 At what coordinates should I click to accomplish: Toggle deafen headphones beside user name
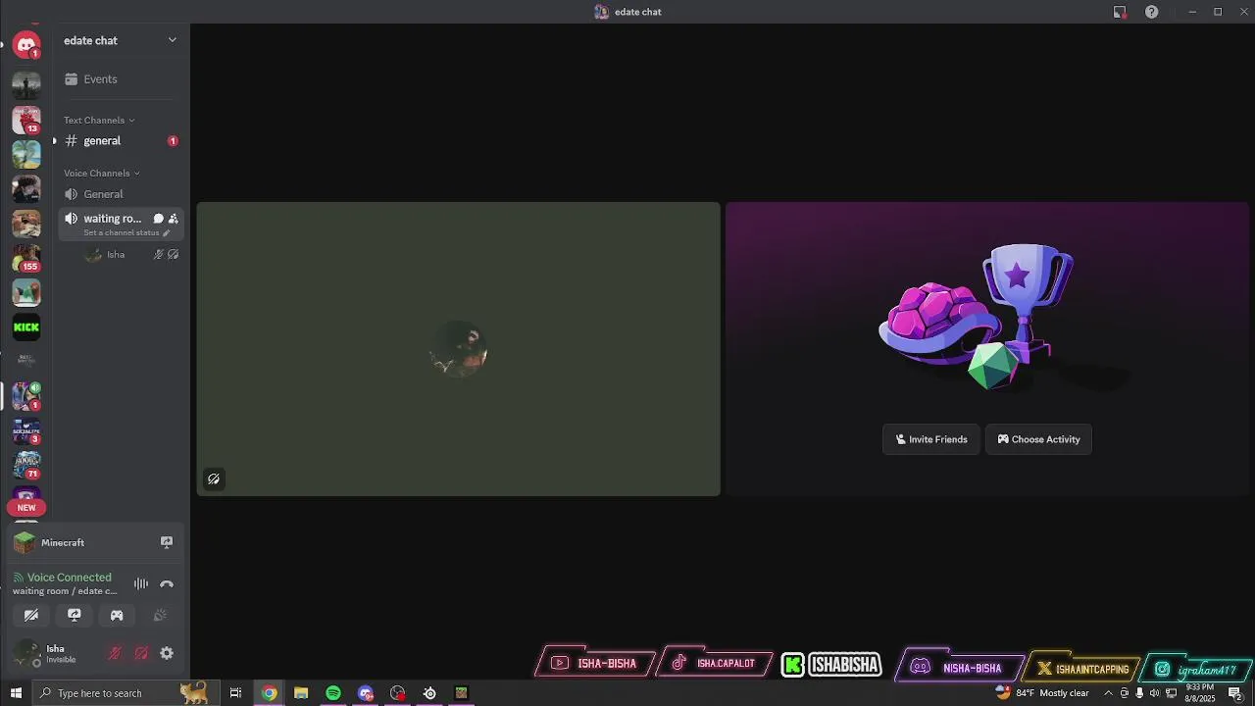coord(141,653)
